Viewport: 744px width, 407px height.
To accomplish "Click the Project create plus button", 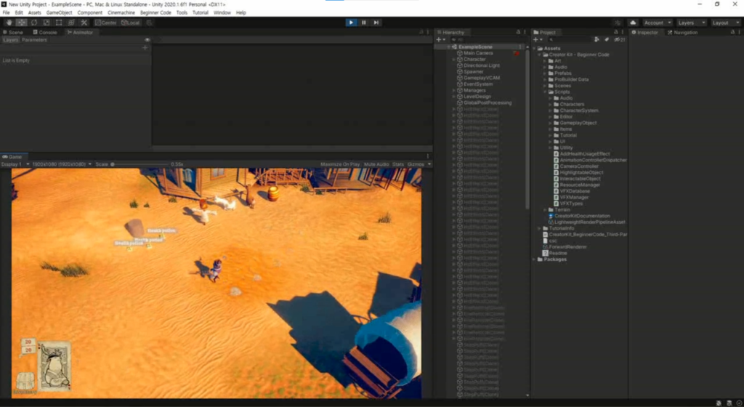I will 538,40.
